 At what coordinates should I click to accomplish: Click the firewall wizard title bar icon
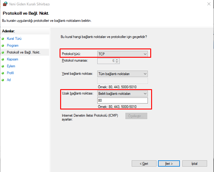[5, 4]
